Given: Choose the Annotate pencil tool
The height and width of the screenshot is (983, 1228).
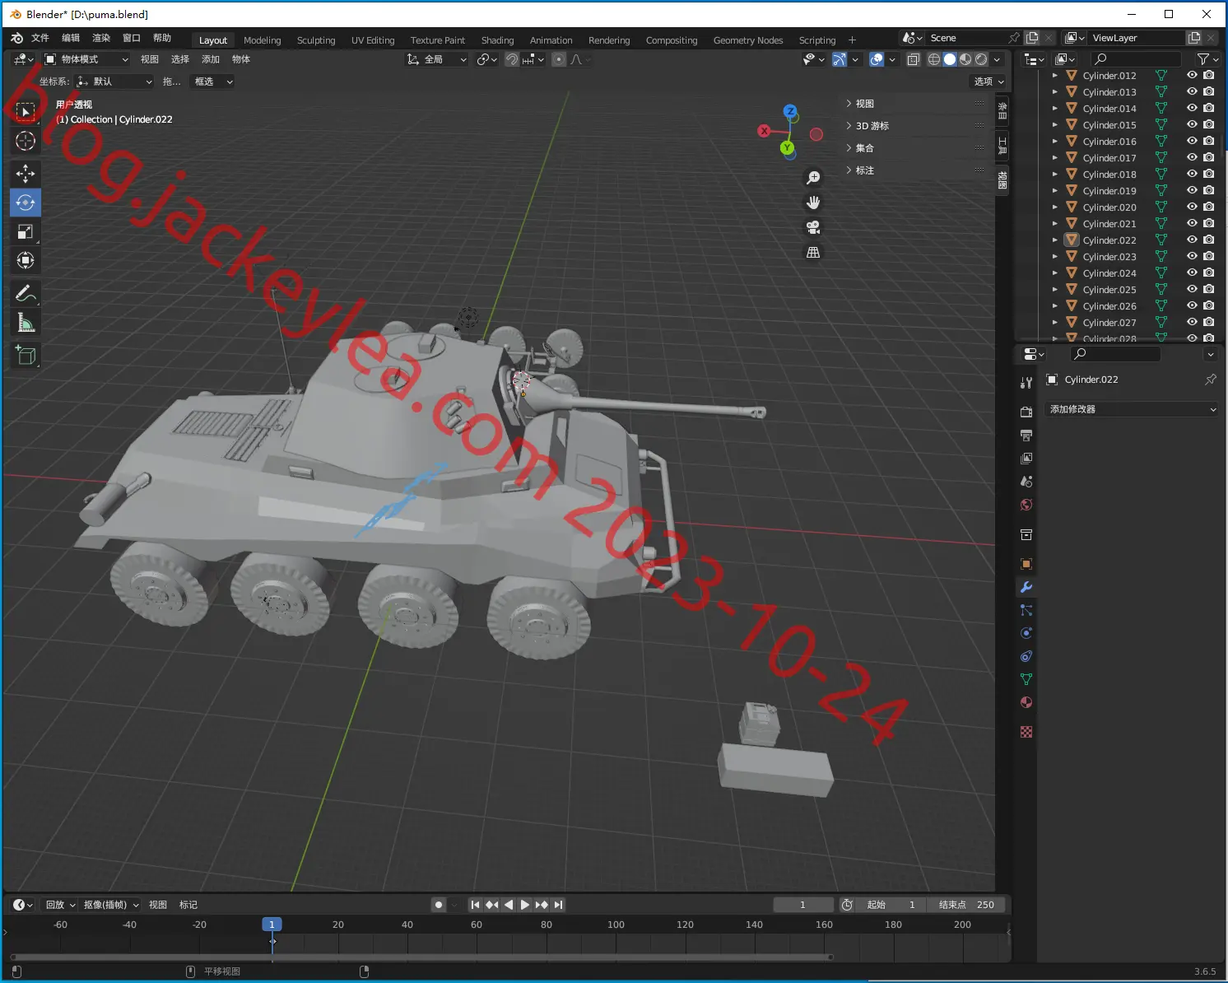Looking at the screenshot, I should pyautogui.click(x=26, y=293).
